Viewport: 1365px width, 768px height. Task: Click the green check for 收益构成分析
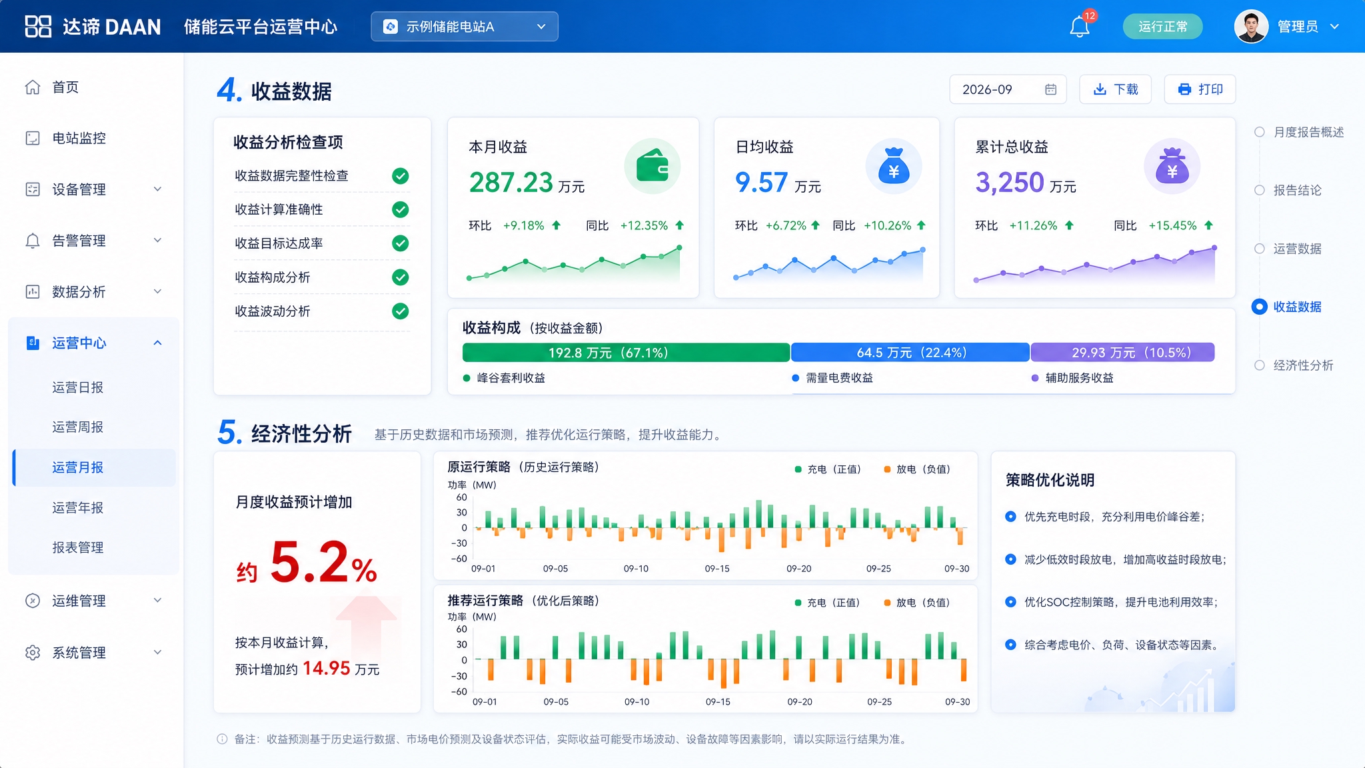pyautogui.click(x=400, y=277)
